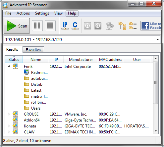Sort results by Manufacturer column header
Viewport: 164px width, 147px height.
(81, 60)
